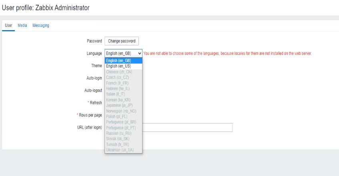Click the disabled Turkish (tr_TR) option

pyautogui.click(x=123, y=144)
